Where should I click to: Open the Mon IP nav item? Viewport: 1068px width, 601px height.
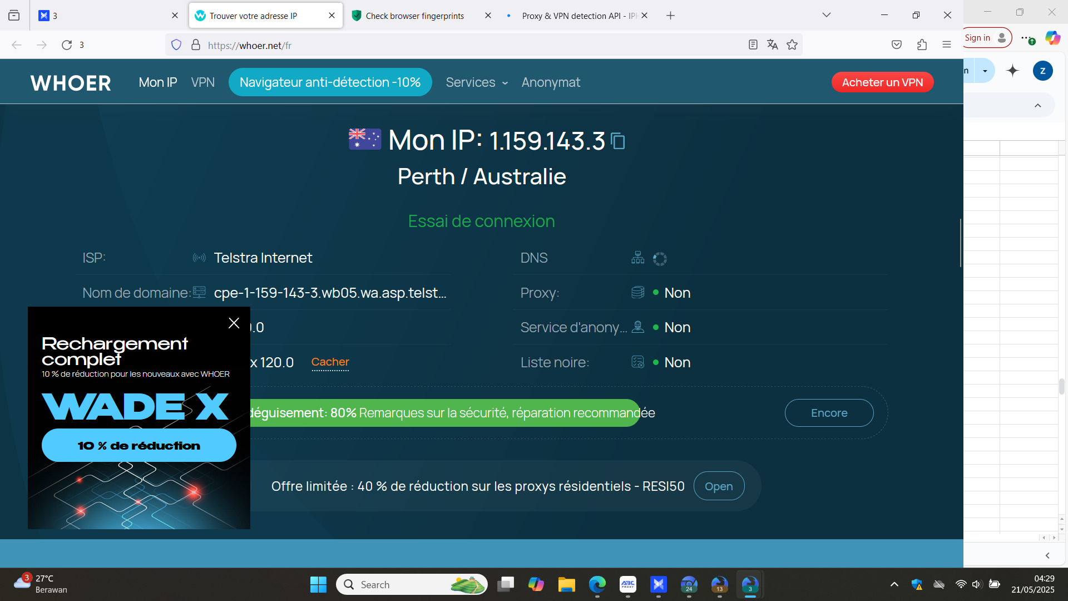(158, 82)
